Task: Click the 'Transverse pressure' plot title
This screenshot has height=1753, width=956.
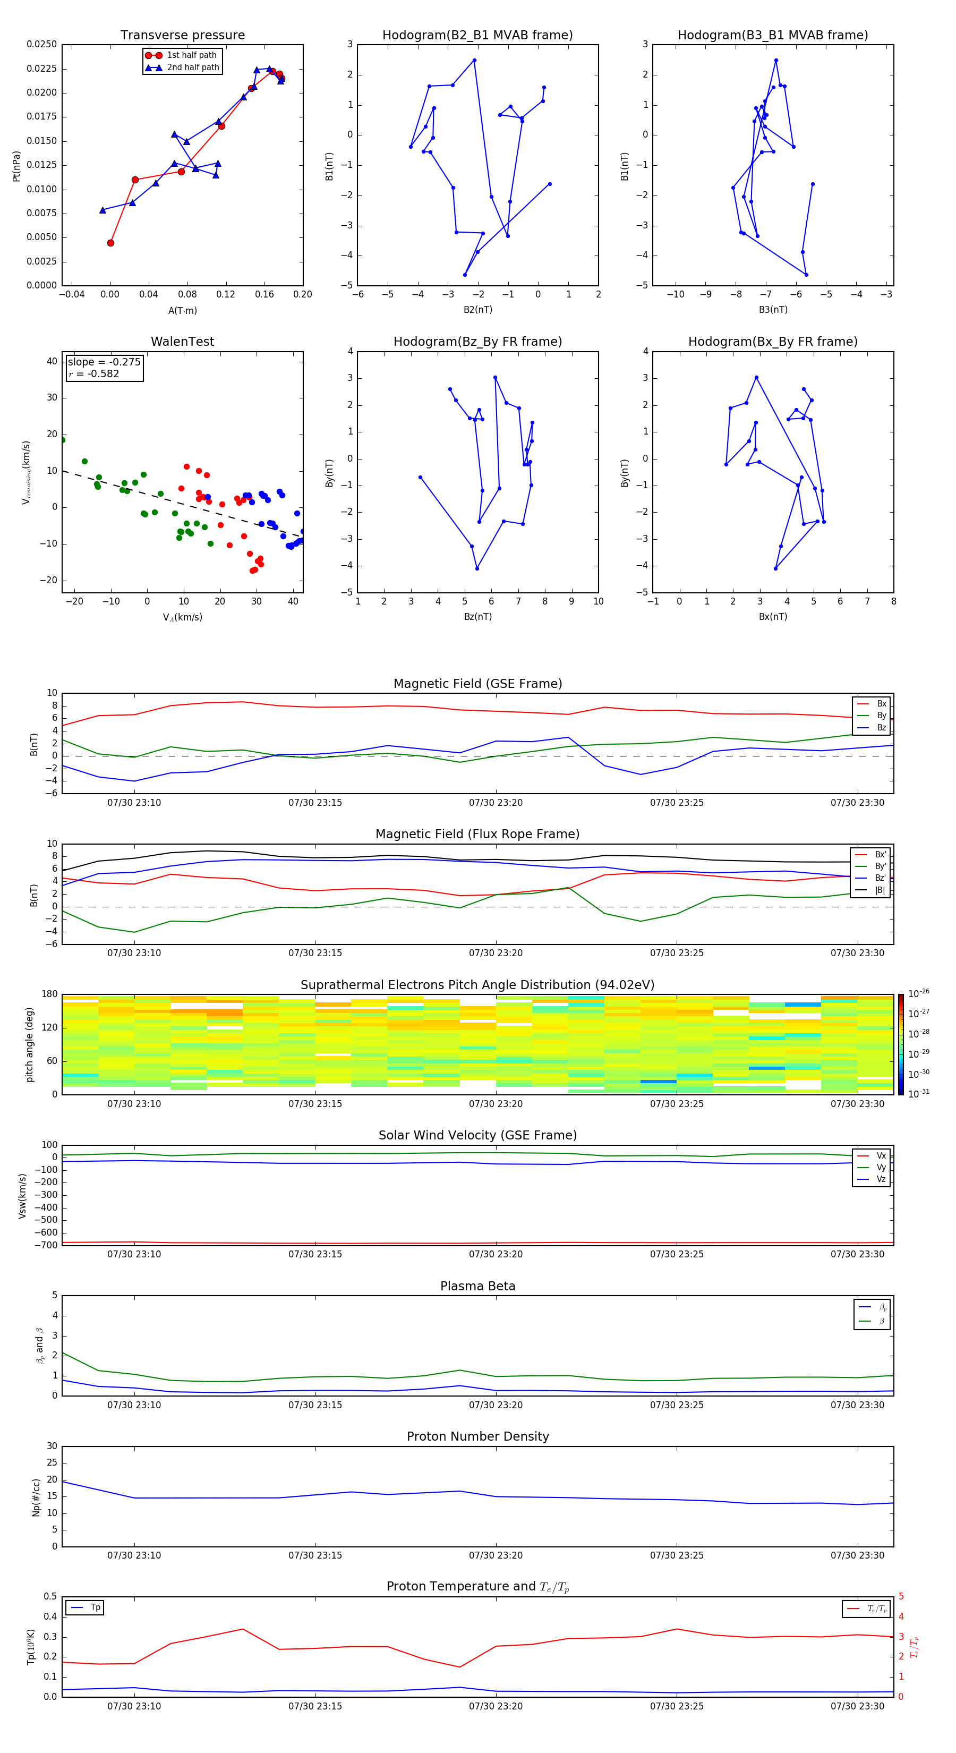Action: pyautogui.click(x=182, y=36)
